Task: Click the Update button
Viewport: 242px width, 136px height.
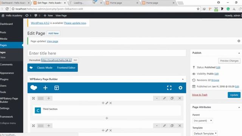Action: 234,95
